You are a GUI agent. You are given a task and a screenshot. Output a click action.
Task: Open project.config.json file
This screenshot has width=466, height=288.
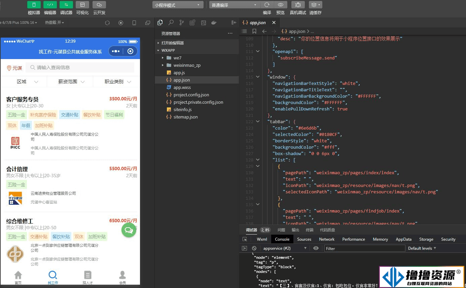click(197, 95)
